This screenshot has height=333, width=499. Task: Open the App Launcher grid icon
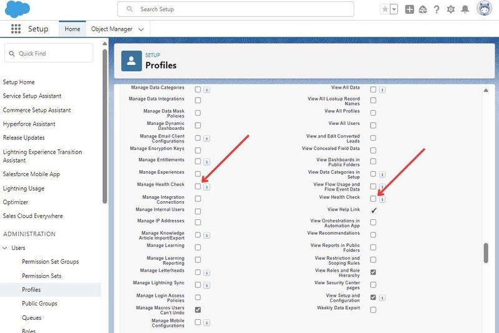16,29
